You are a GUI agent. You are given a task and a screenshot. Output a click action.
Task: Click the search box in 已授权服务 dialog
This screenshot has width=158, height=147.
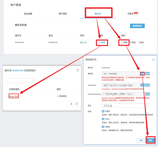pyautogui.click(x=23, y=81)
